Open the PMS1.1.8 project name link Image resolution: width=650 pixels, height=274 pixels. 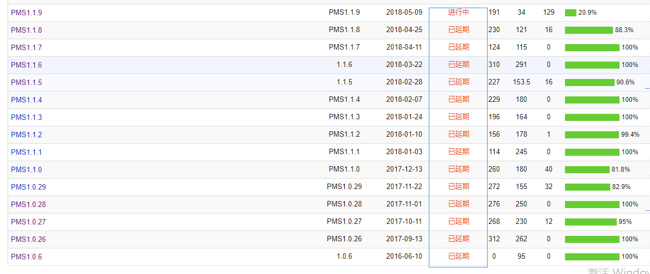(x=26, y=30)
